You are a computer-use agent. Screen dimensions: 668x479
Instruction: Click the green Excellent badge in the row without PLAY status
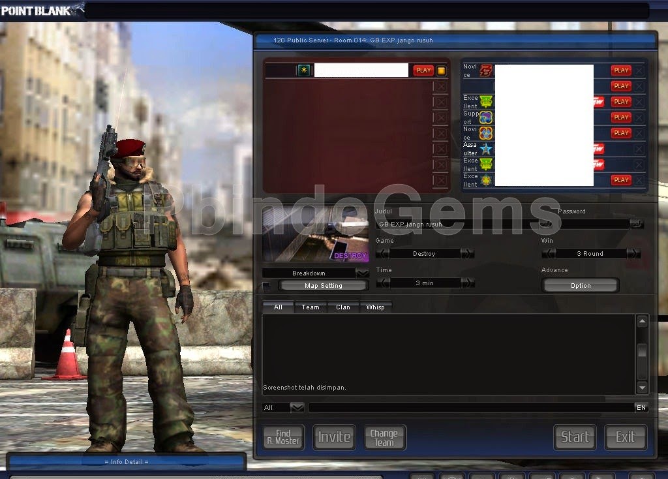[x=486, y=164]
